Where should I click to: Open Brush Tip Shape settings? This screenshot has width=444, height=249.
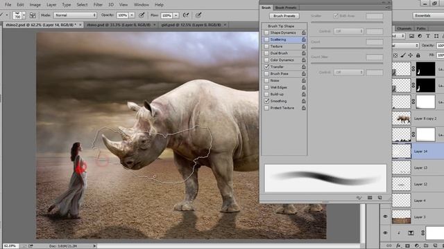tap(281, 26)
